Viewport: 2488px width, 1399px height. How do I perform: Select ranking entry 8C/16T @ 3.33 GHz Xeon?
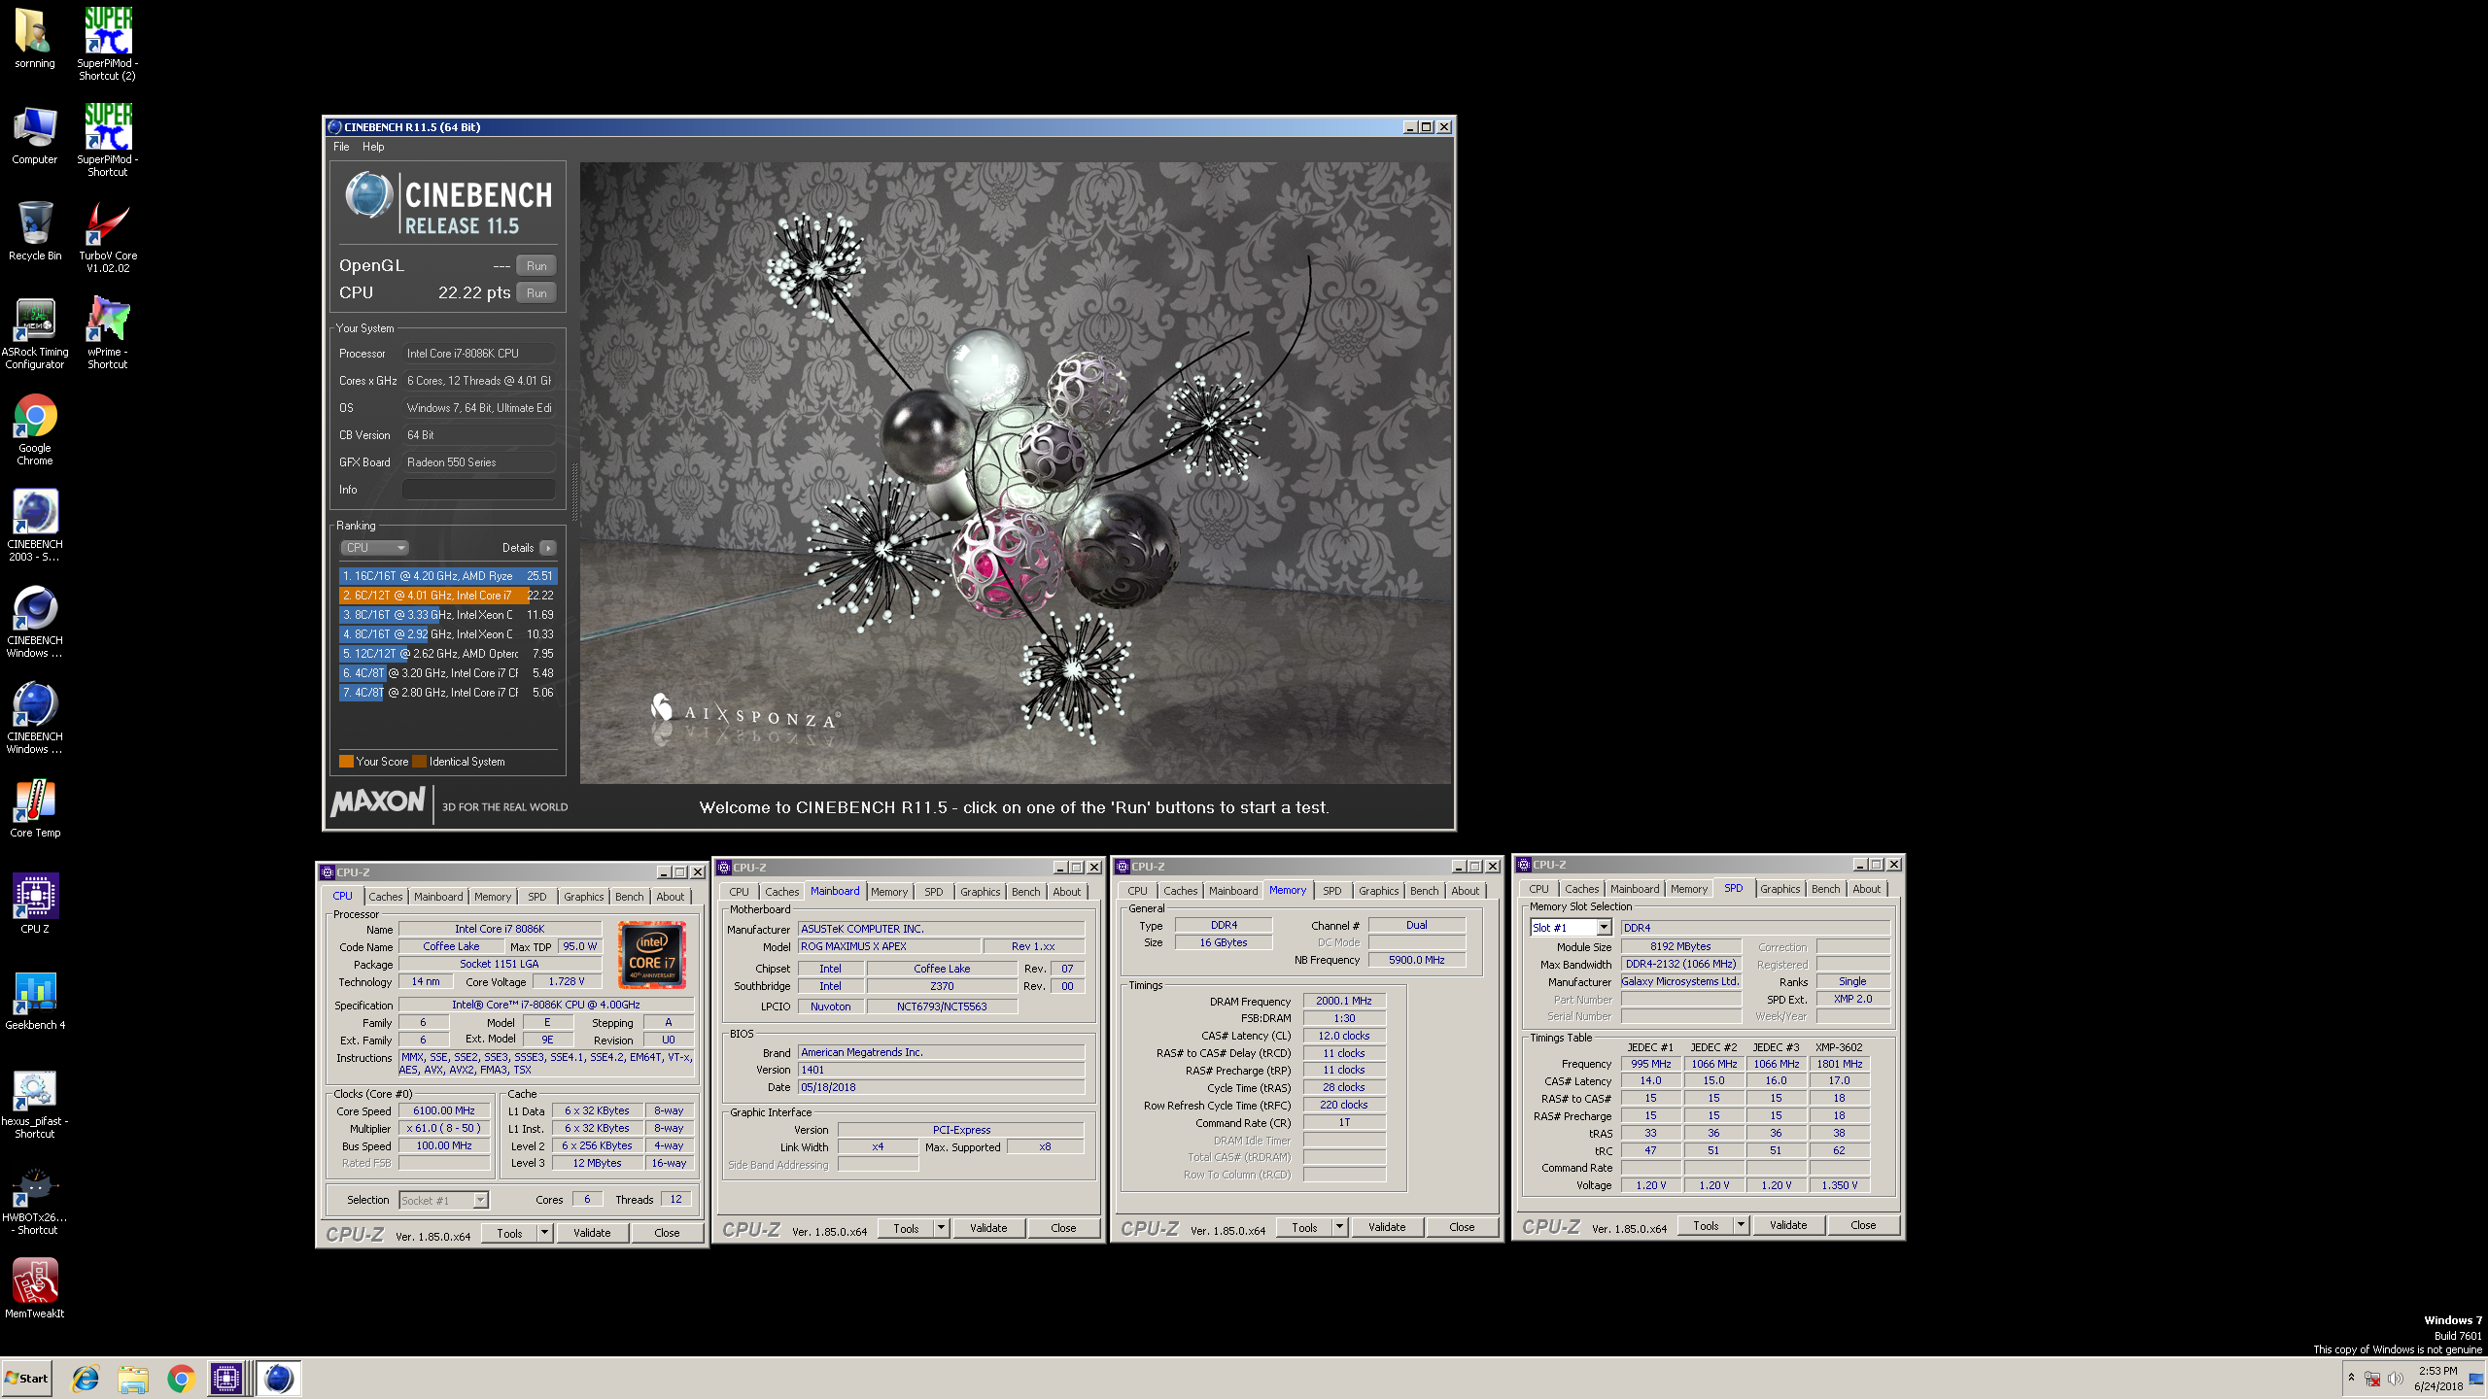448,615
